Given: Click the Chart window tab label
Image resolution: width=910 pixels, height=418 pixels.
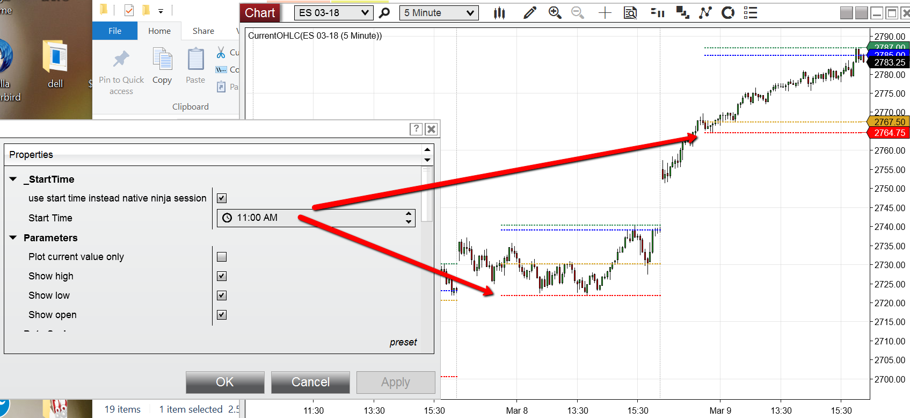Looking at the screenshot, I should click(x=260, y=13).
